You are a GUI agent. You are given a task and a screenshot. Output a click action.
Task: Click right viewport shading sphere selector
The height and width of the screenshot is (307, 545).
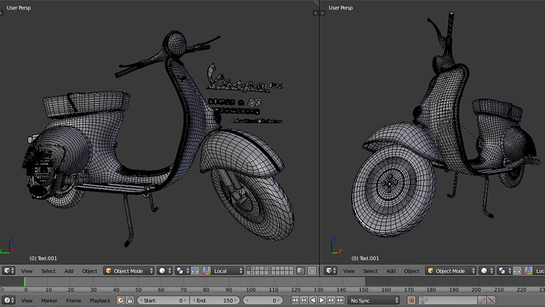(x=487, y=271)
